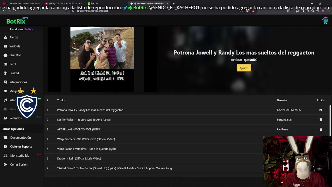332x187 pixels.
Task: Click the song list vertical scrollbar
Action: [330, 120]
